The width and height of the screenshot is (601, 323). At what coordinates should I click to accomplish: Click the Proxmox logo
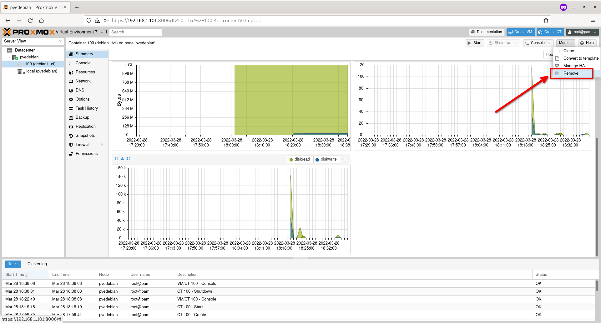click(28, 32)
